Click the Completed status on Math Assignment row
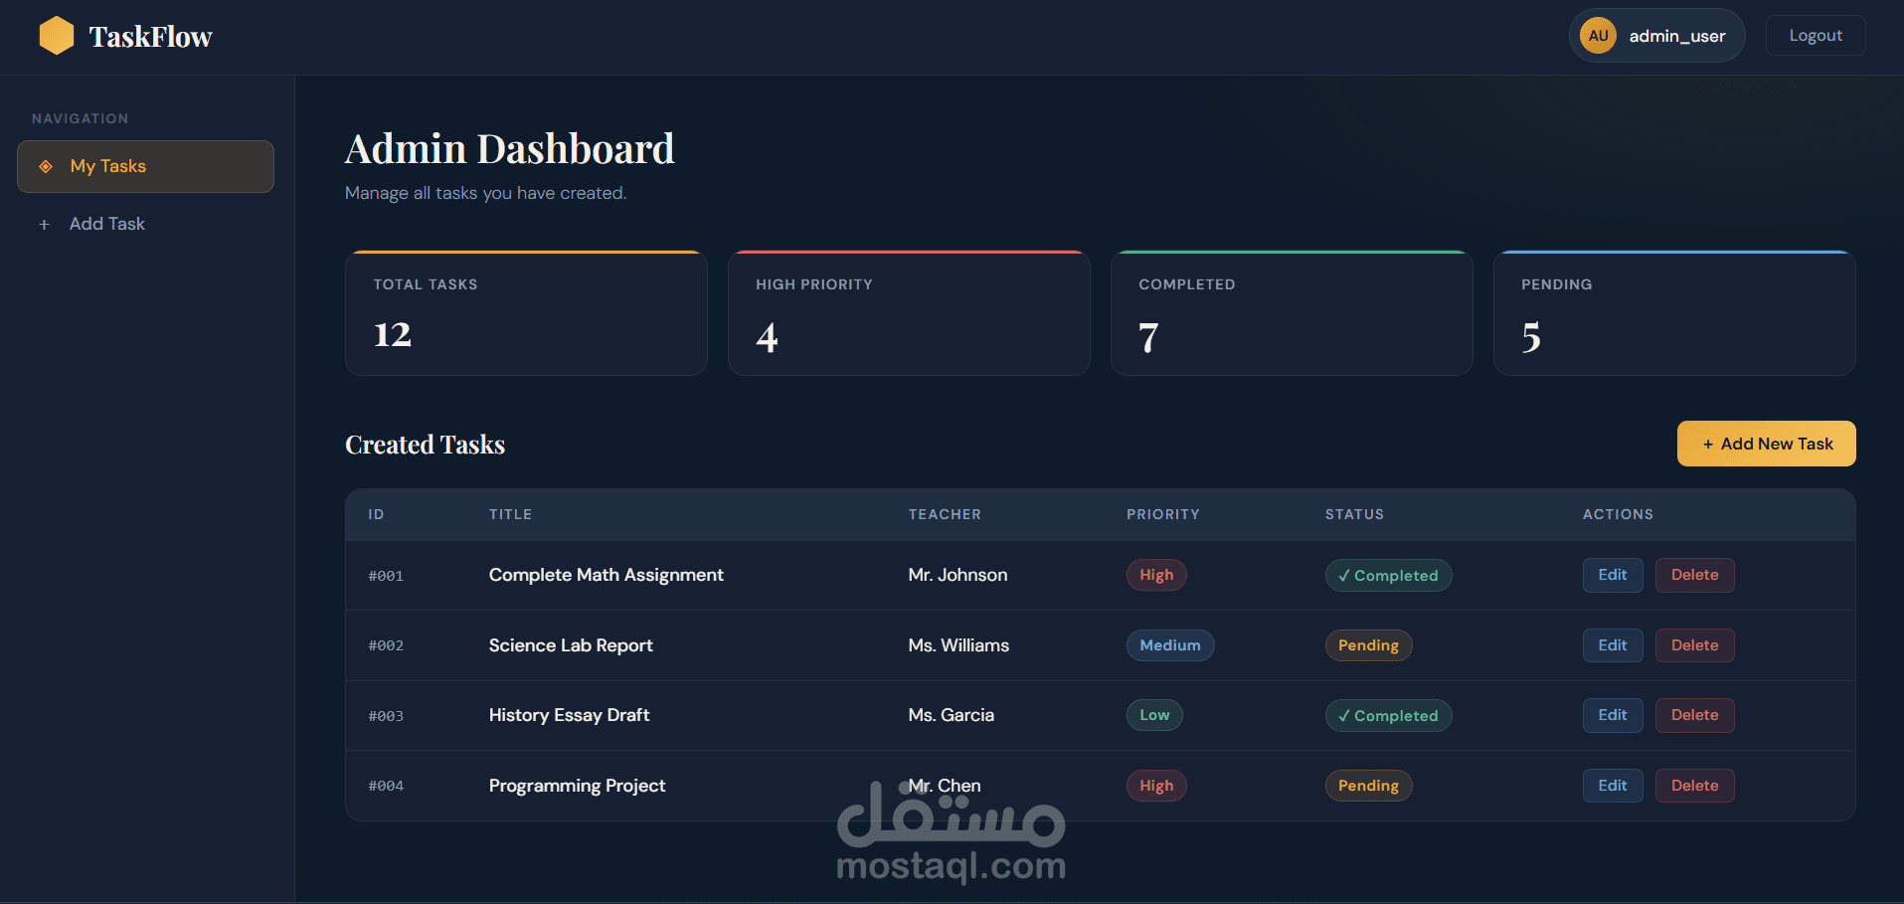 tap(1388, 576)
